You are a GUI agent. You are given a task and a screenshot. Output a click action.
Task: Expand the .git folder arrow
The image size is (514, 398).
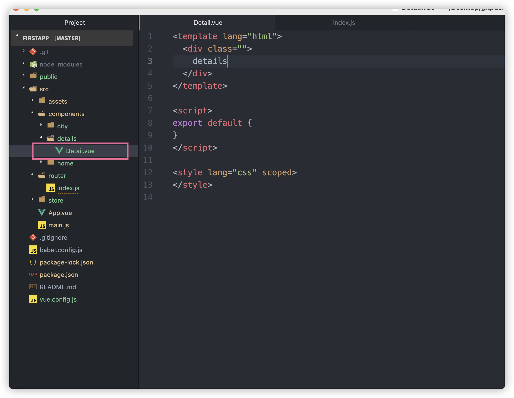click(24, 51)
